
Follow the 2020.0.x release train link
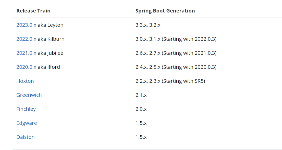pyautogui.click(x=26, y=67)
